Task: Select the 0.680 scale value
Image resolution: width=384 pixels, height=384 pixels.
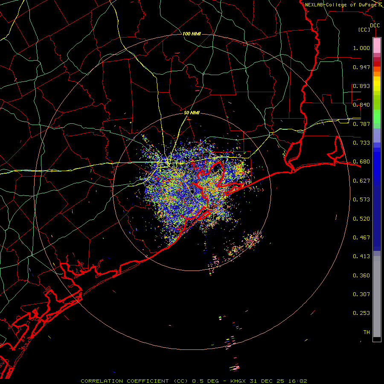Action: 361,162
